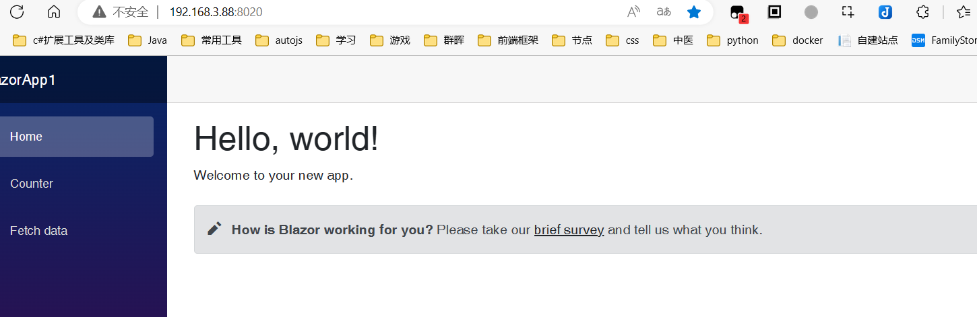This screenshot has height=317, width=977.
Task: Open the 常用工具 bookmark folder
Action: (211, 40)
